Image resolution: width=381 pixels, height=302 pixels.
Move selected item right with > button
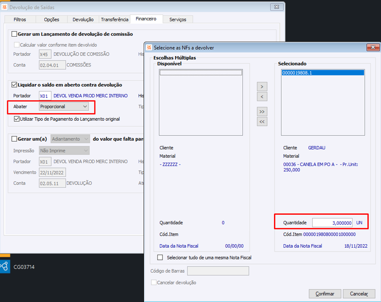tap(262, 86)
